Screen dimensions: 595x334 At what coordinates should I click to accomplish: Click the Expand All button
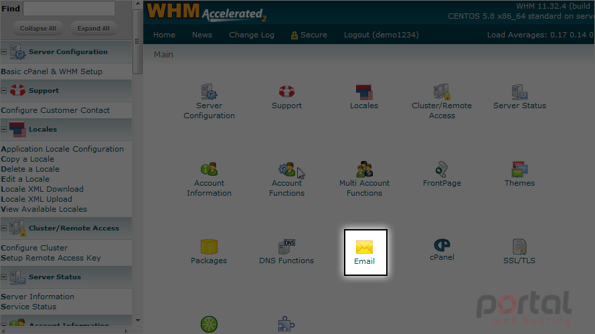pyautogui.click(x=93, y=29)
